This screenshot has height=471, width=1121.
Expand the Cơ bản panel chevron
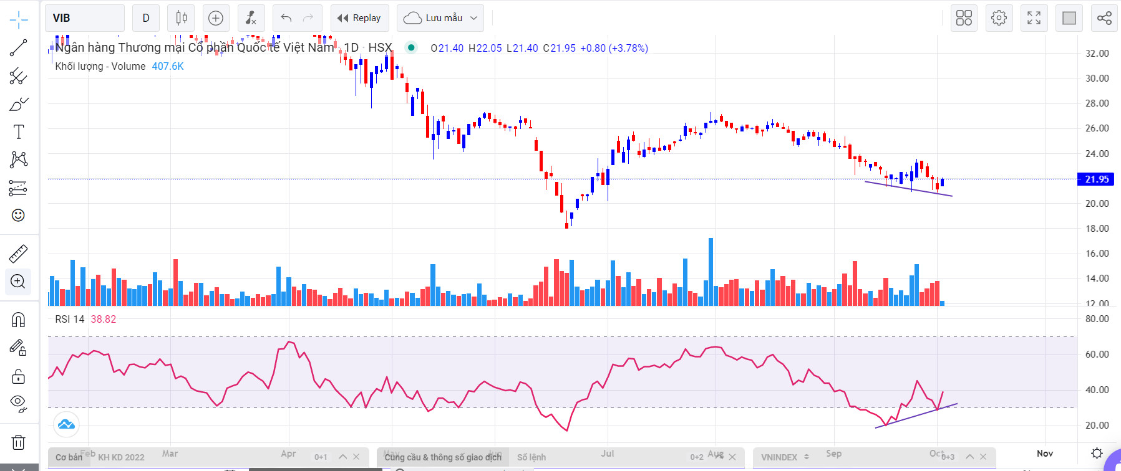point(342,457)
